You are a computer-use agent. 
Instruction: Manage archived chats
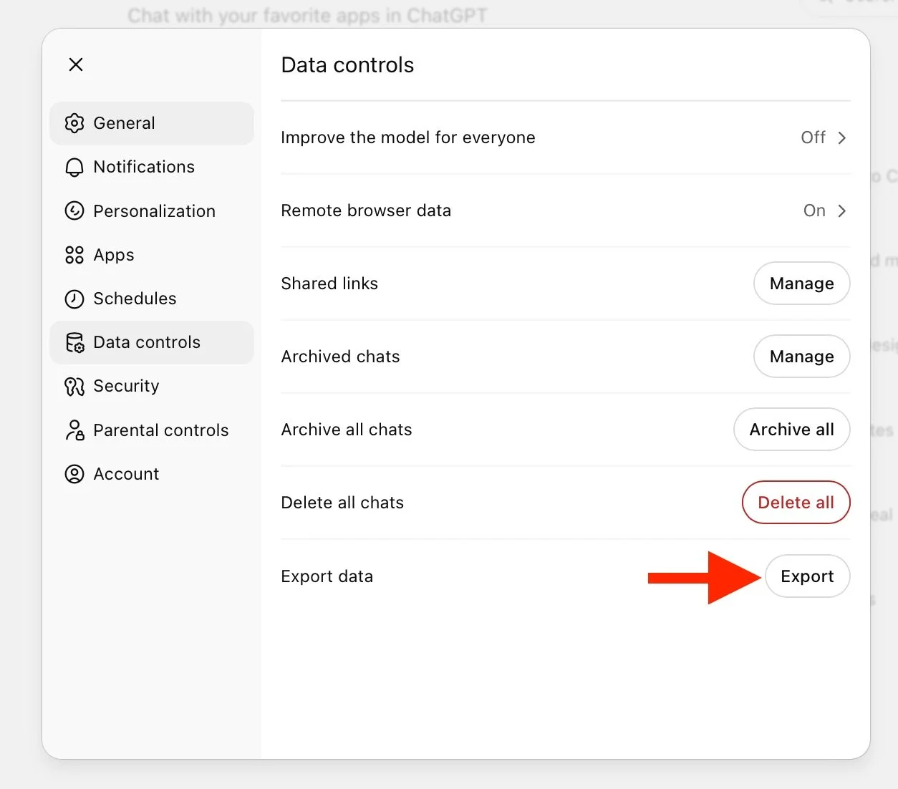click(801, 357)
